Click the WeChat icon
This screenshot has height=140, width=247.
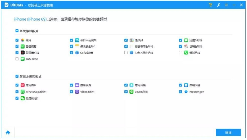click(22, 98)
